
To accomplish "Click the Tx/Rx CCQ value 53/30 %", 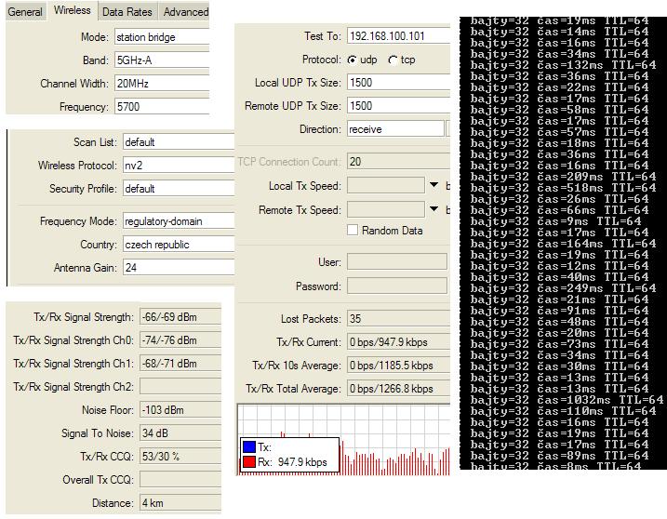I will (x=180, y=457).
